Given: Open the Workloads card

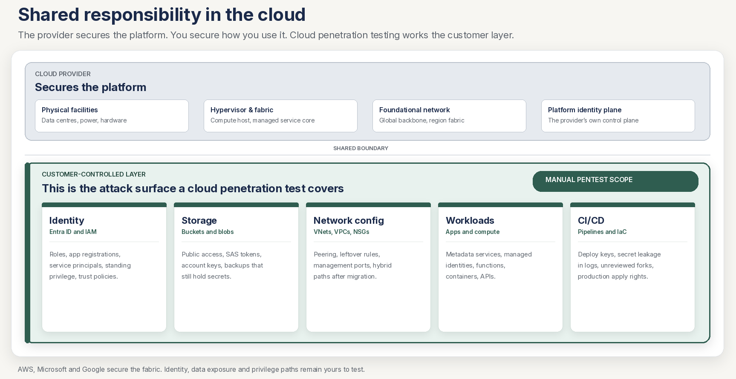Looking at the screenshot, I should click(x=500, y=267).
